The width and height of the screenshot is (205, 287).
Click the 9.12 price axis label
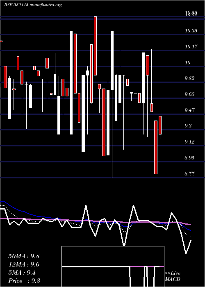click(190, 142)
